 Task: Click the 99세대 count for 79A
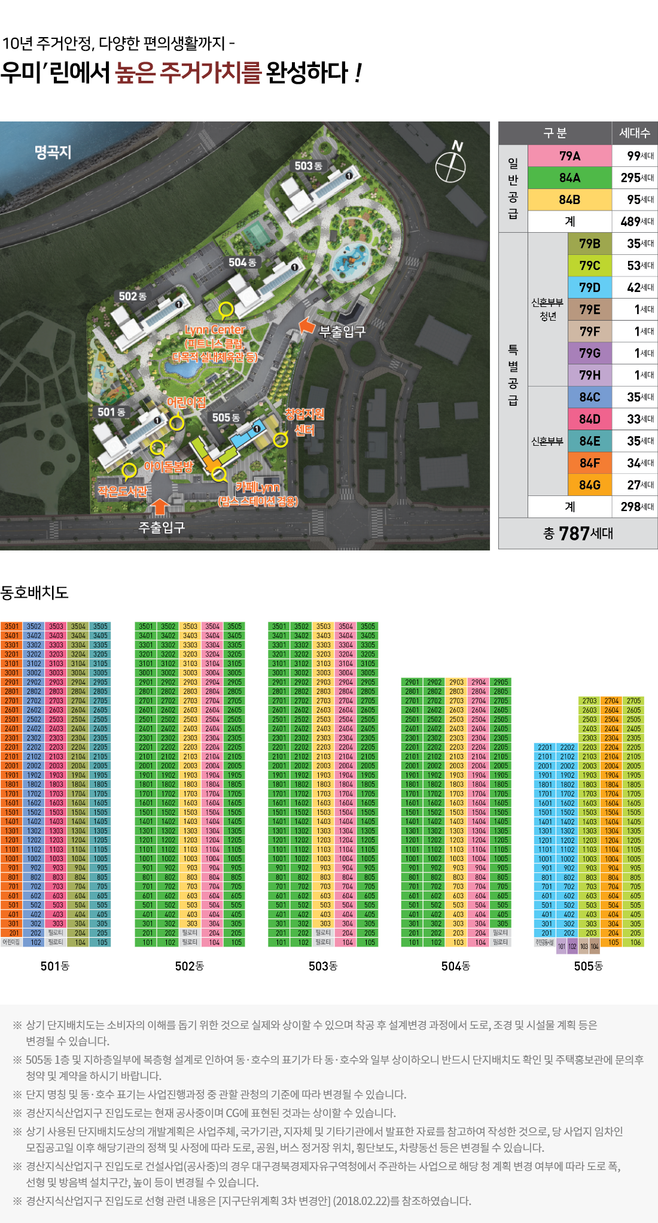[x=635, y=156]
